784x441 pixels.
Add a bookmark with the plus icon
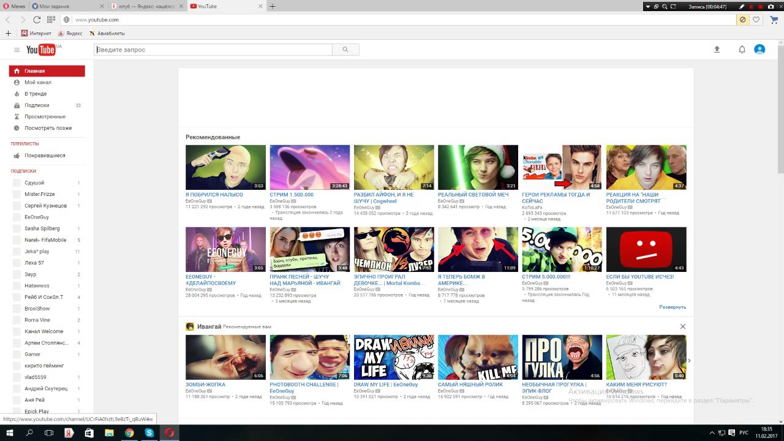click(x=8, y=33)
